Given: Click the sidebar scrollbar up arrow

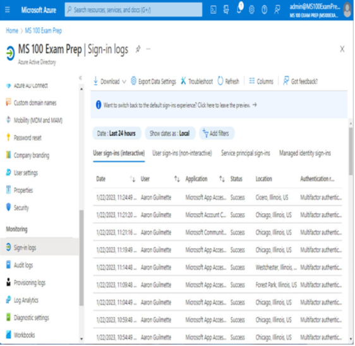Looking at the screenshot, I should pyautogui.click(x=81, y=90).
